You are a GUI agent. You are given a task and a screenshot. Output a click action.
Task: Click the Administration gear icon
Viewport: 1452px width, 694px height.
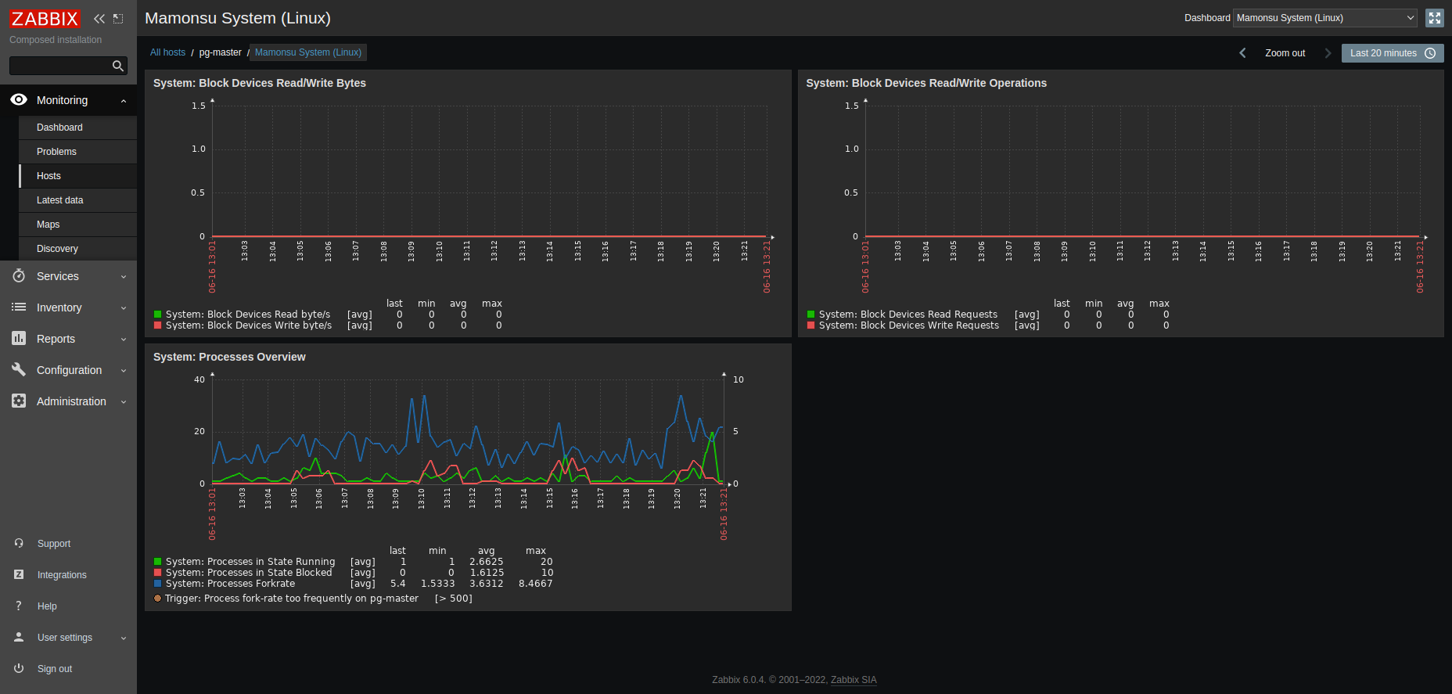click(19, 401)
